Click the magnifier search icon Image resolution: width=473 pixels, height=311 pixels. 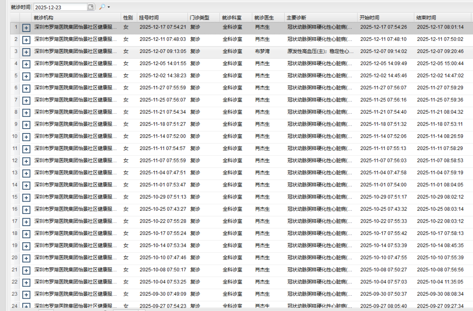pos(102,7)
